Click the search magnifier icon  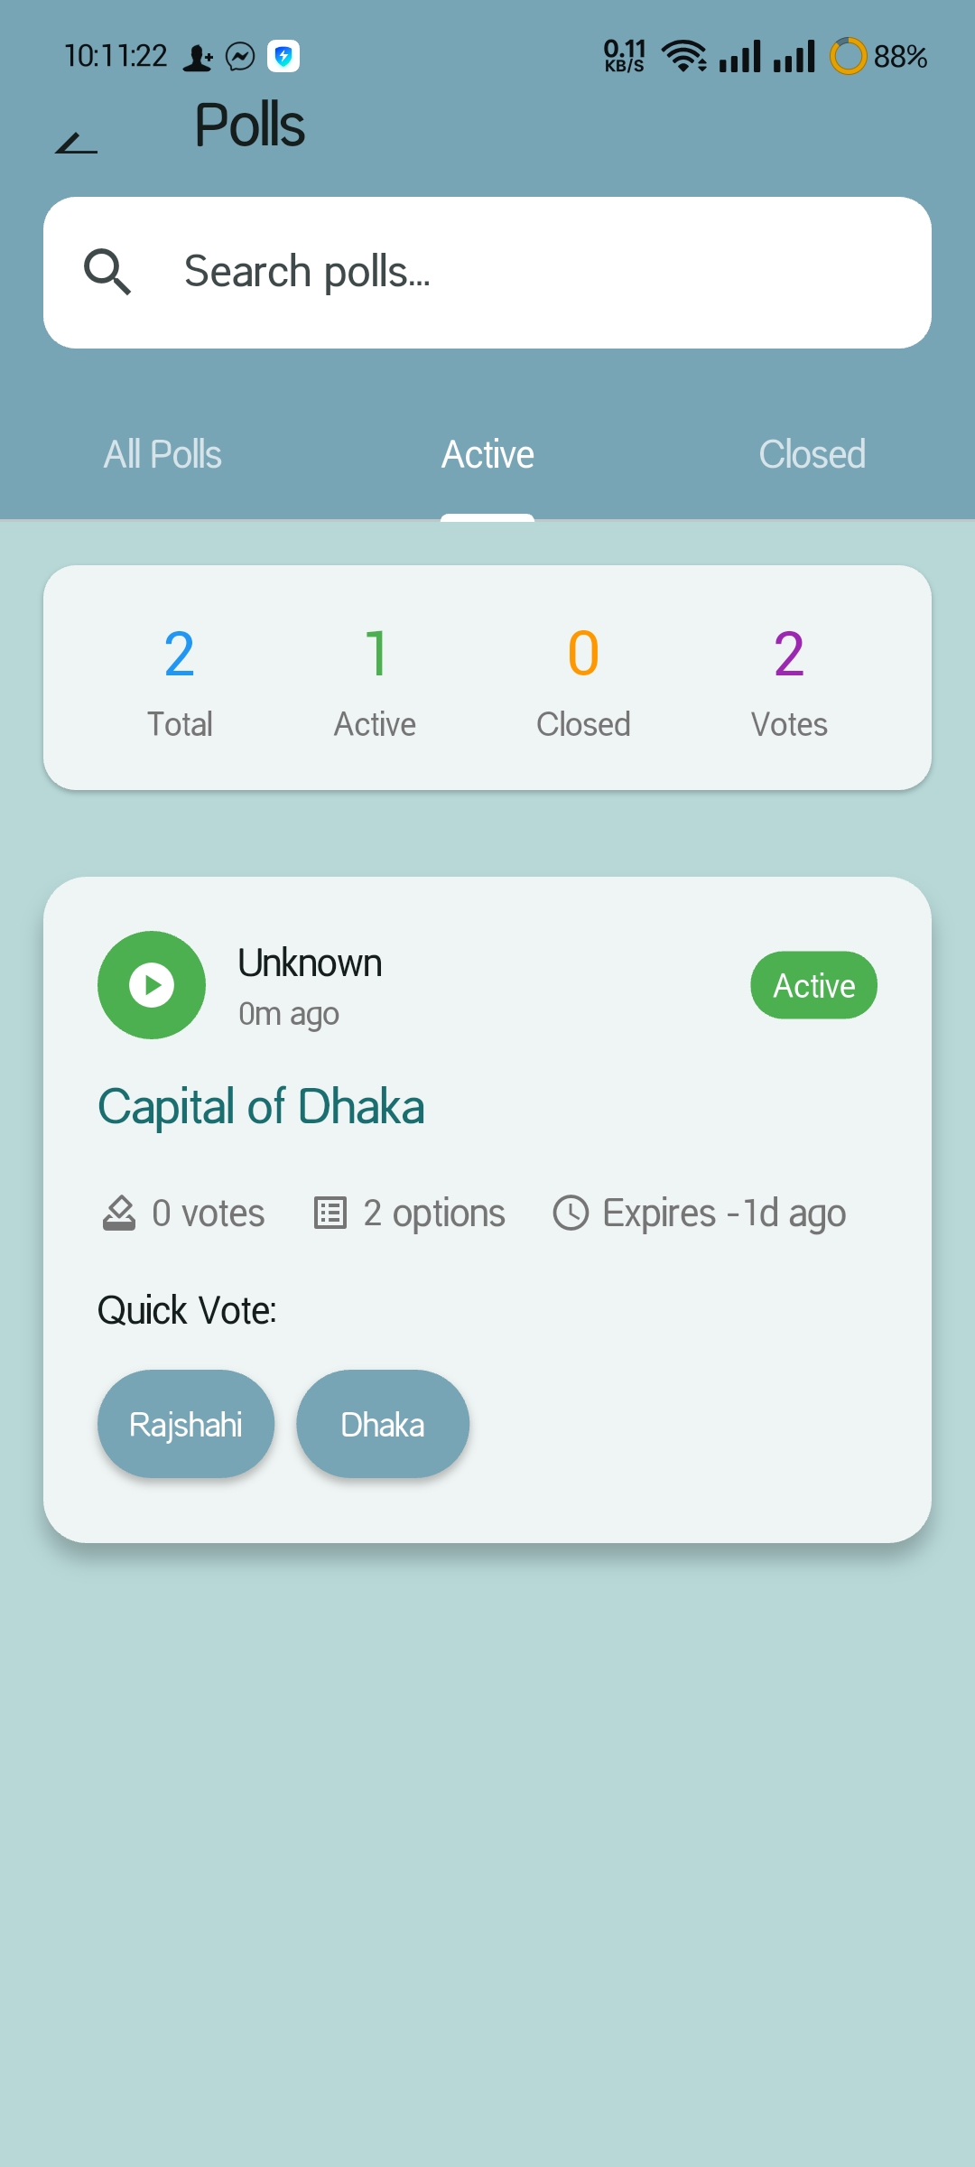(107, 272)
